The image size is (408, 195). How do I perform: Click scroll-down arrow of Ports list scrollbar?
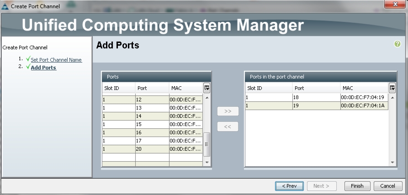207,163
